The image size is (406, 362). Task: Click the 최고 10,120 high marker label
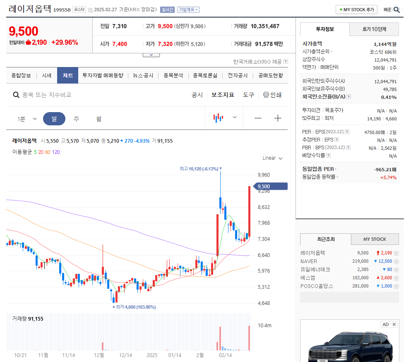[x=201, y=169]
